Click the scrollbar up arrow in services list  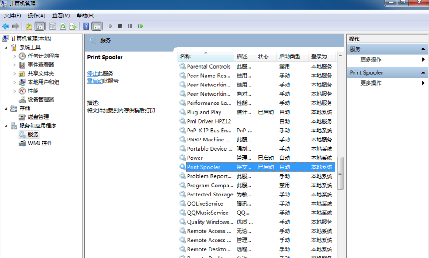pyautogui.click(x=340, y=55)
